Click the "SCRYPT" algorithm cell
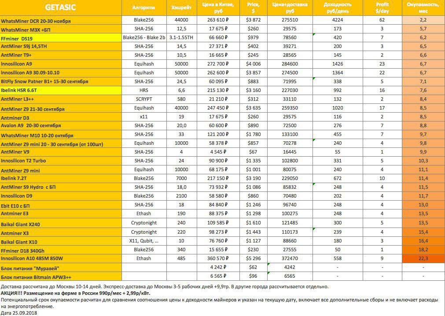The height and width of the screenshot is (316, 445). pos(144,99)
